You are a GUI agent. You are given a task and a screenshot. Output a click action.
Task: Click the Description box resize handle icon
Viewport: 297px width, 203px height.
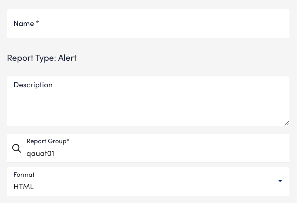(x=286, y=123)
